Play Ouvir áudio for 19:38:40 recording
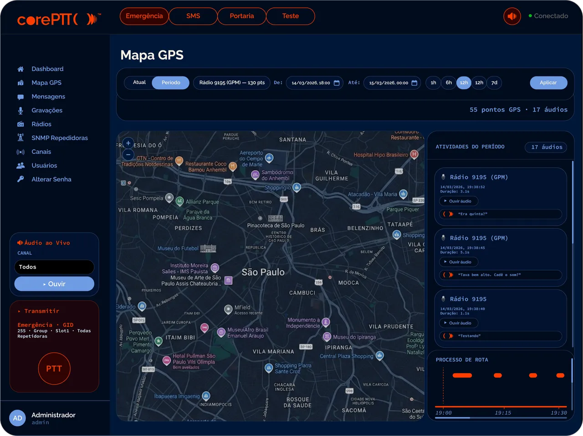583x436 pixels. [x=458, y=323]
